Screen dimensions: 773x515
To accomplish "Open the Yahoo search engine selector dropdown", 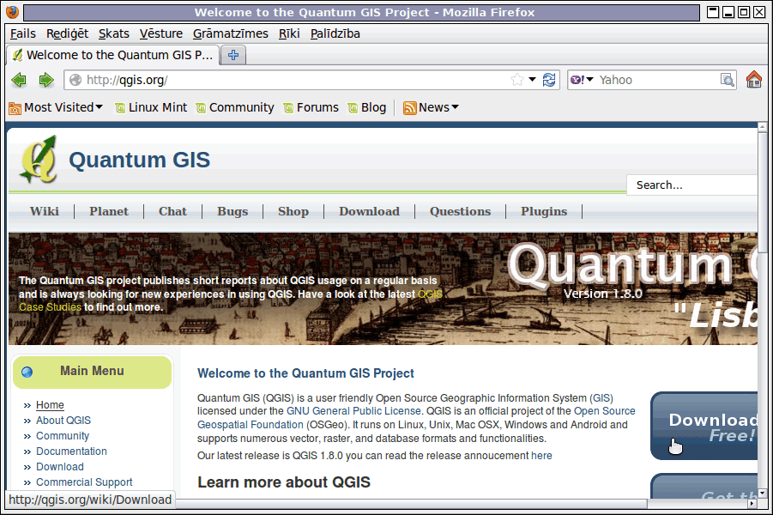I will (583, 80).
